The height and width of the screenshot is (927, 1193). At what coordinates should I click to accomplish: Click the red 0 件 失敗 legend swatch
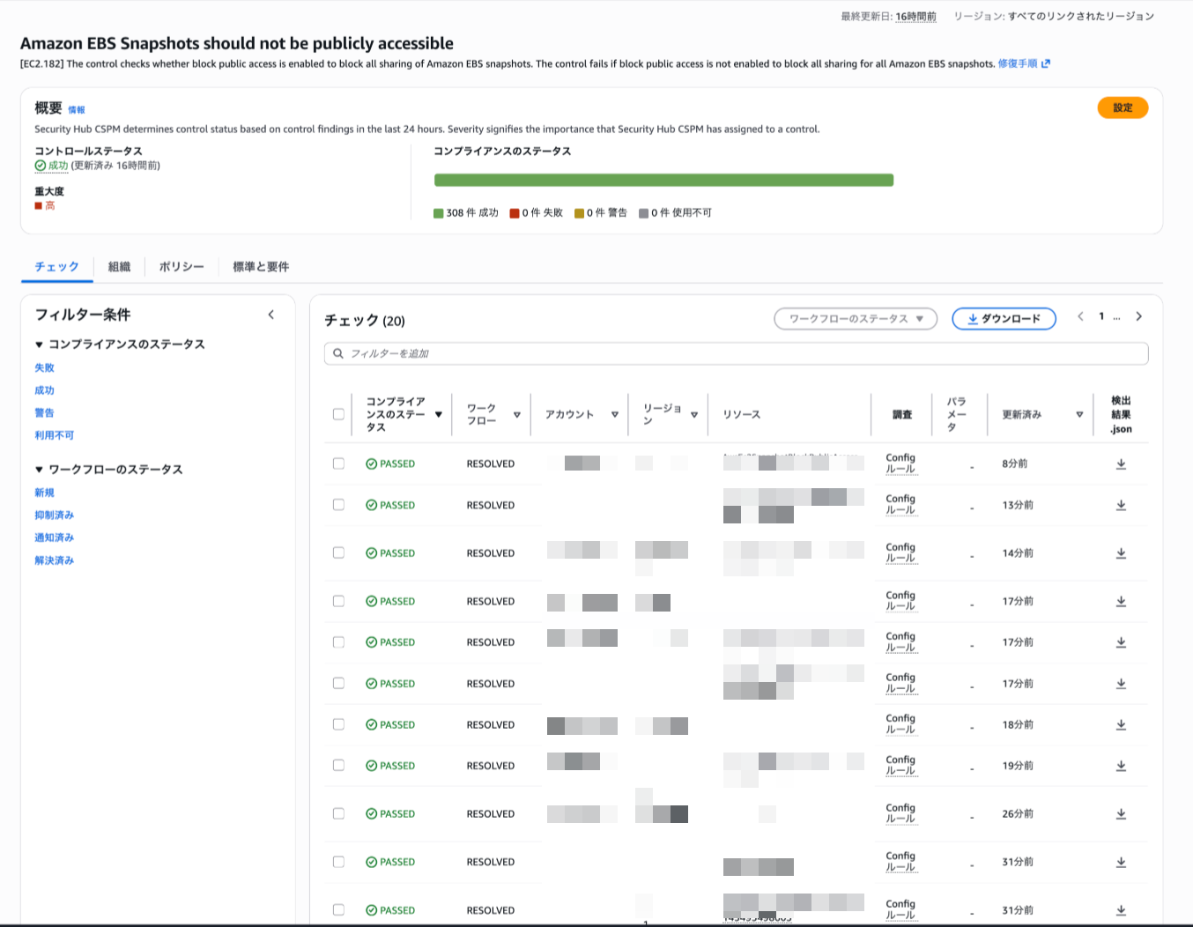[515, 213]
